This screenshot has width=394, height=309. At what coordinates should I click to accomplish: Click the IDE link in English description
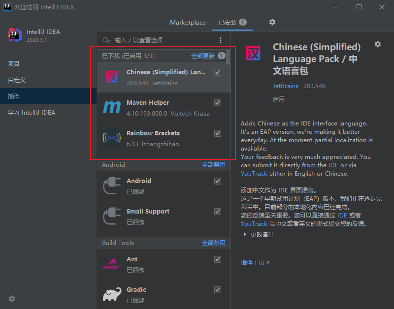coord(333,165)
